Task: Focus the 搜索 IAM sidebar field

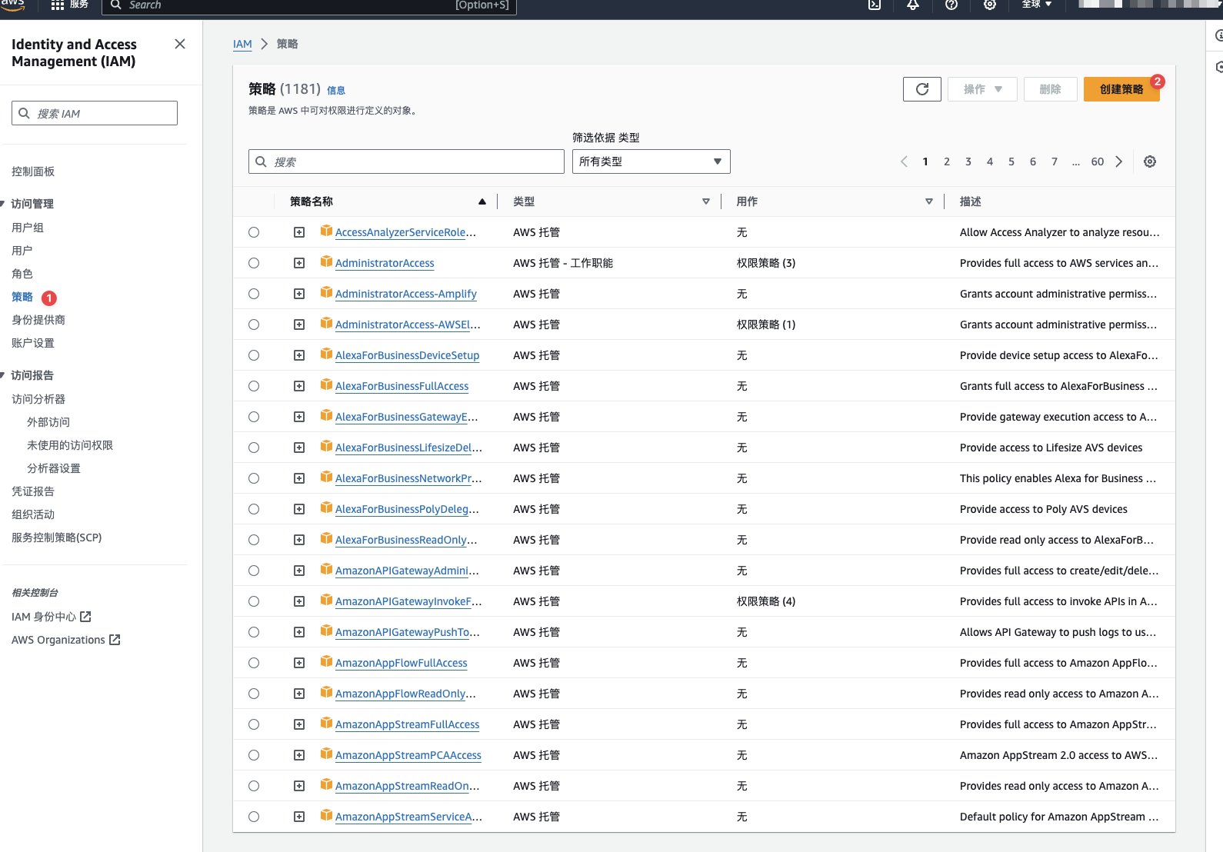Action: click(x=95, y=113)
